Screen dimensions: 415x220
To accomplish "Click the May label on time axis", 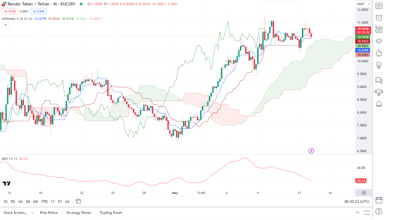I will (x=175, y=193).
